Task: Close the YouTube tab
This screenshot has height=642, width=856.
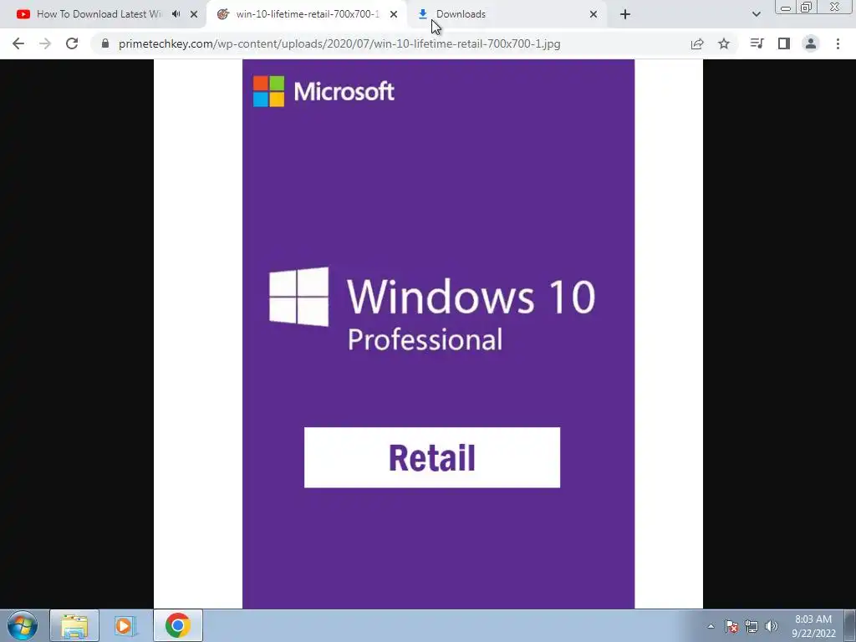Action: pyautogui.click(x=194, y=14)
